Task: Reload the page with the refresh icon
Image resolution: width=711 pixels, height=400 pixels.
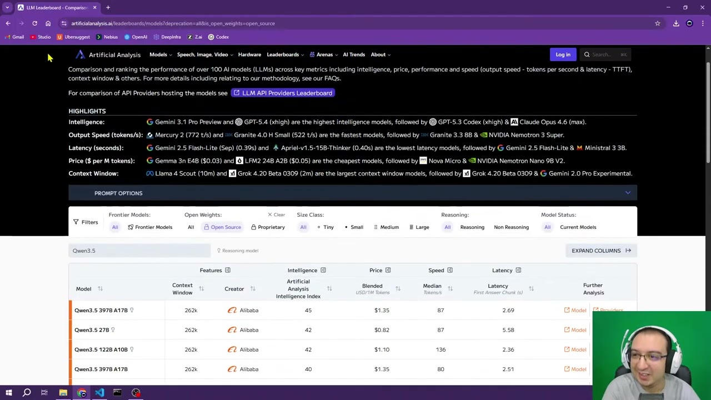Action: click(x=34, y=23)
